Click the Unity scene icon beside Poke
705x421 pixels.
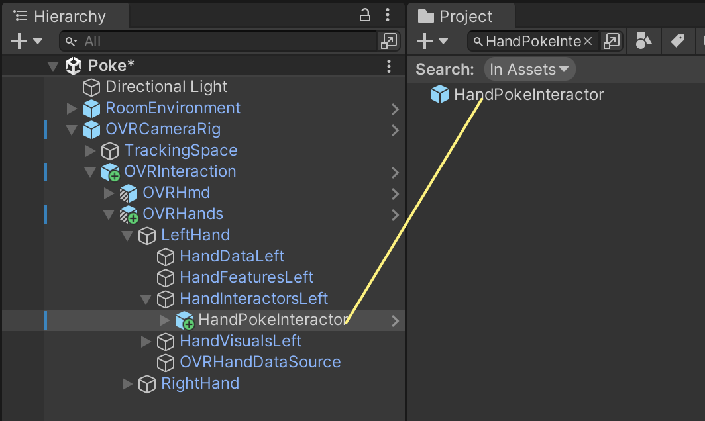click(74, 66)
